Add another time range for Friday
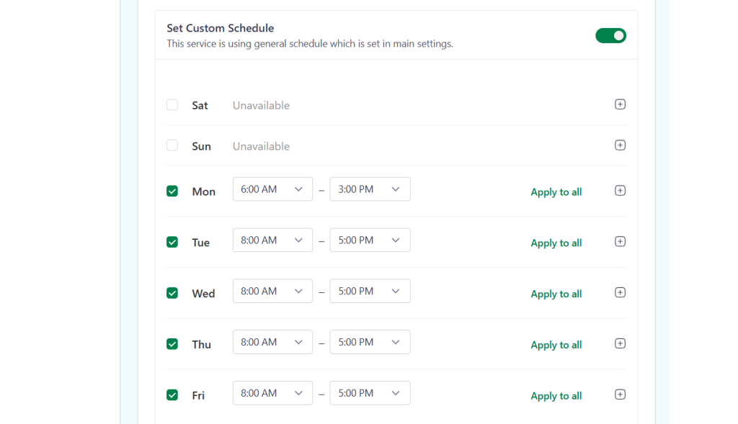The width and height of the screenshot is (738, 424). (x=620, y=394)
